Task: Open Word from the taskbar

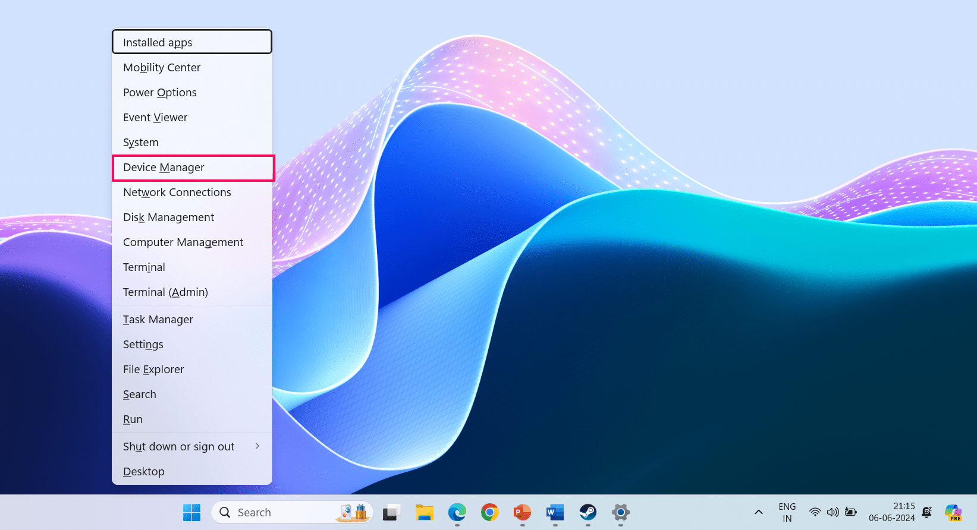Action: (x=555, y=512)
